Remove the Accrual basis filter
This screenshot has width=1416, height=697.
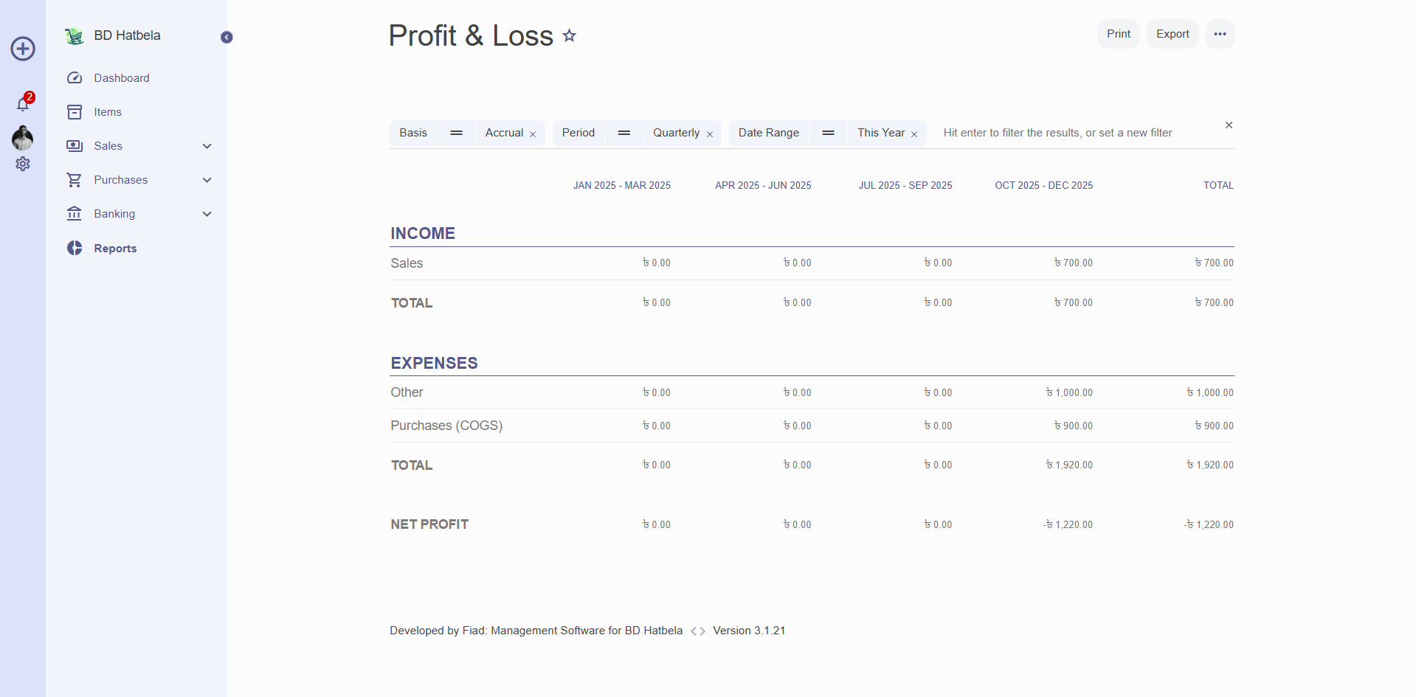click(x=533, y=134)
